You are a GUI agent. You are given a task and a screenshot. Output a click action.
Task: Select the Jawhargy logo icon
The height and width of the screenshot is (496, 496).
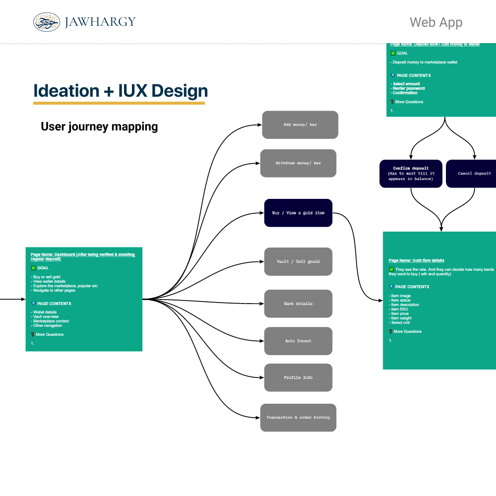coord(46,22)
